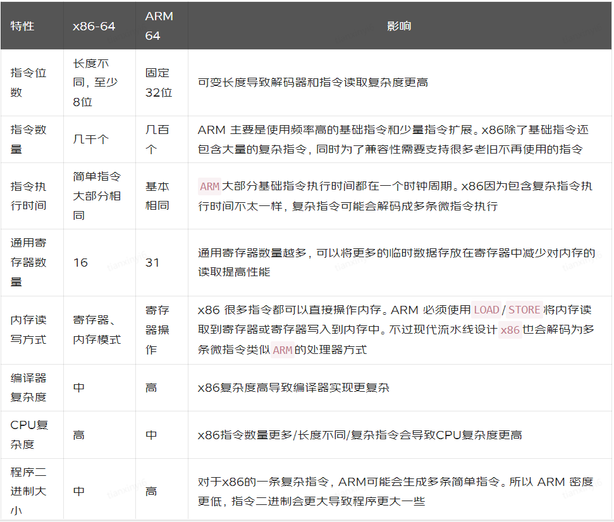
Task: Click the text beginning '通用寄存器数量越多'
Action: click(396, 262)
